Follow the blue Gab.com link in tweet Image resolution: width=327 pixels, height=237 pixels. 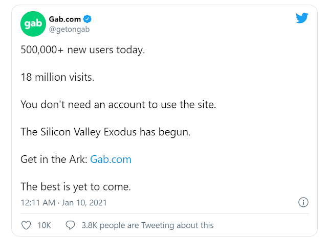(111, 159)
